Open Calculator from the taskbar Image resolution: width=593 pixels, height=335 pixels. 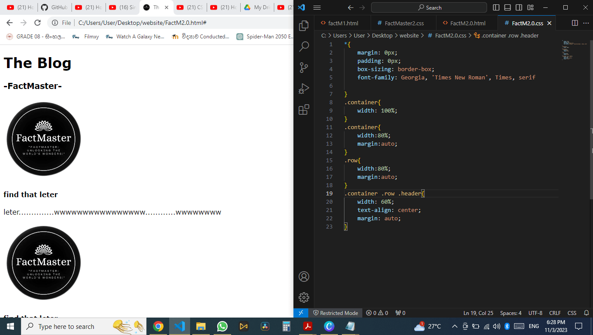click(x=286, y=326)
